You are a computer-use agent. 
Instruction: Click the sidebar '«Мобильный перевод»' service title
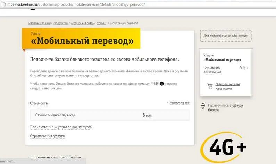pyautogui.click(x=222, y=60)
